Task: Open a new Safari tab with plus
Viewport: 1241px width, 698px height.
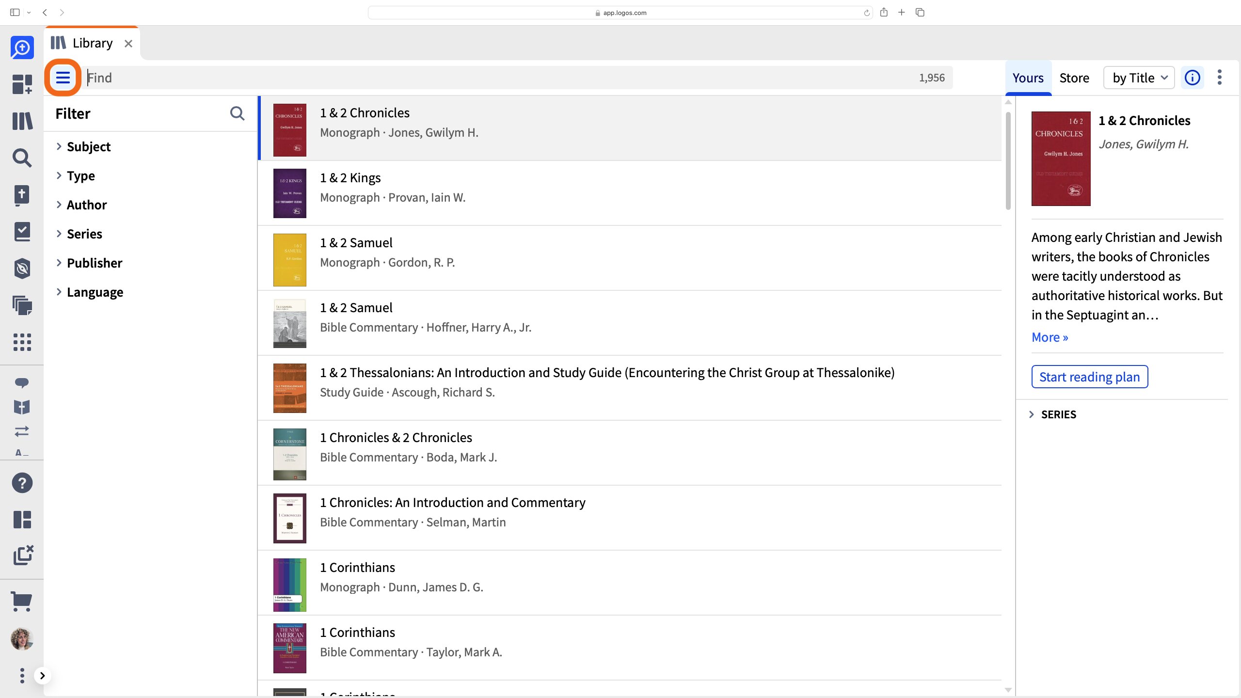Action: pyautogui.click(x=902, y=13)
